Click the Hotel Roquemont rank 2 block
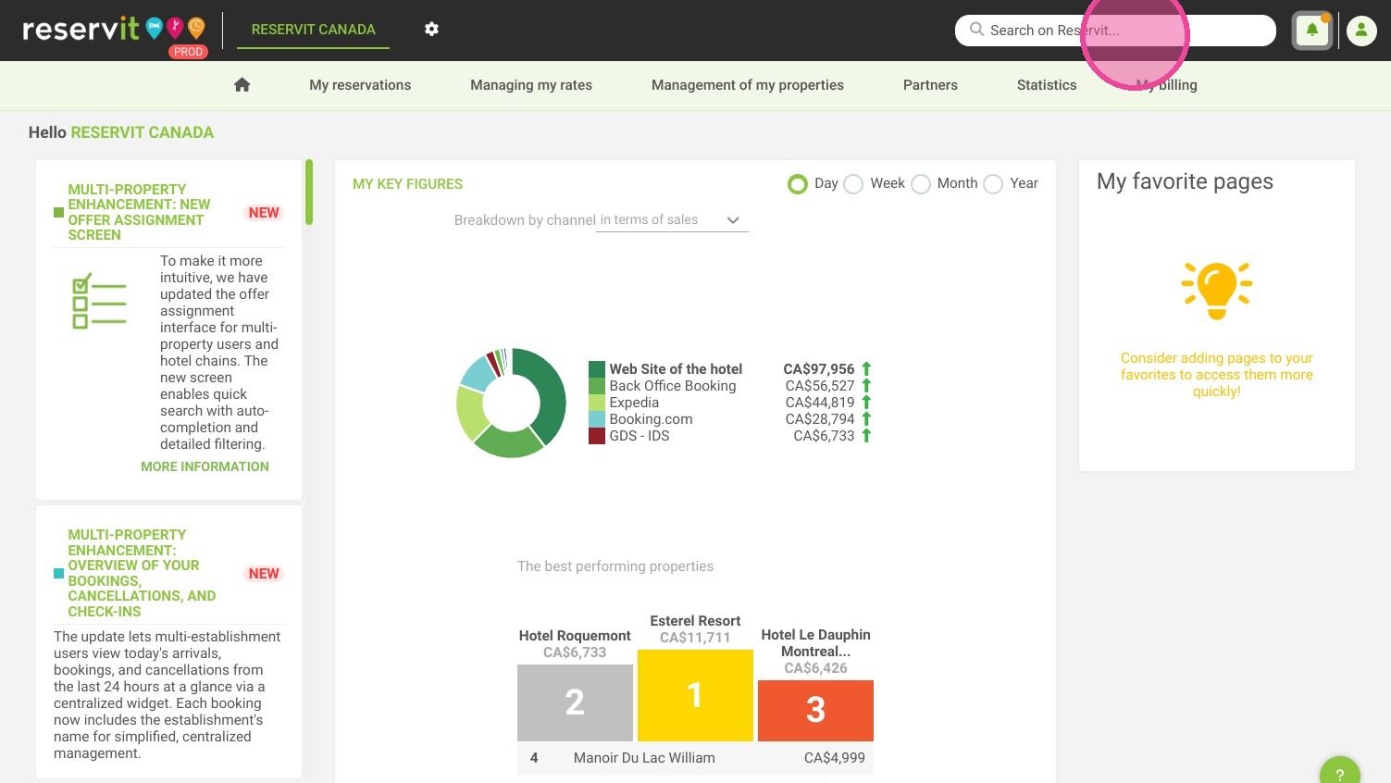 [575, 702]
